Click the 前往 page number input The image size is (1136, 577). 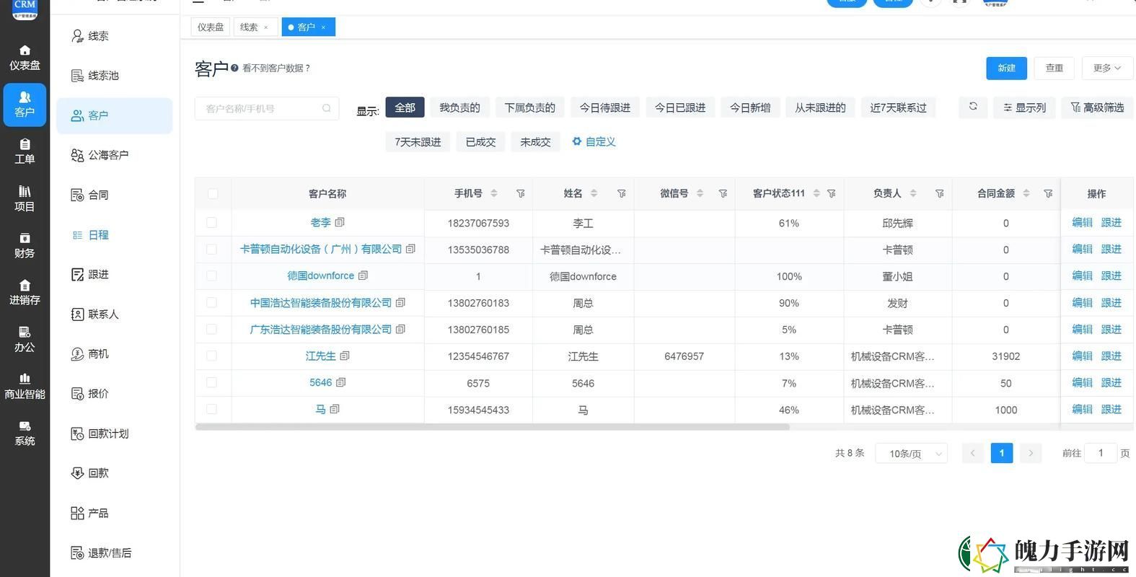point(1101,453)
